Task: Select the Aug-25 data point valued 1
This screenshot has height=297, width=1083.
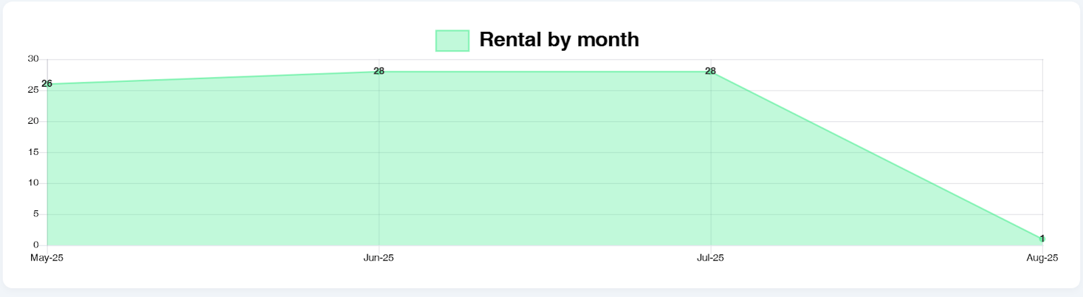Action: click(x=1042, y=239)
